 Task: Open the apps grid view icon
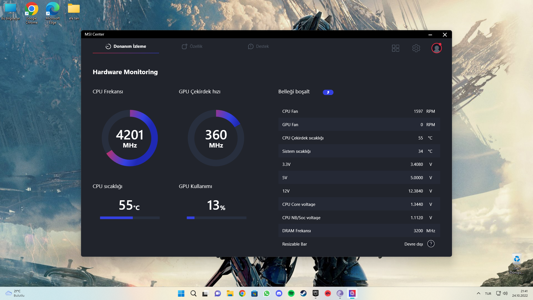[395, 48]
